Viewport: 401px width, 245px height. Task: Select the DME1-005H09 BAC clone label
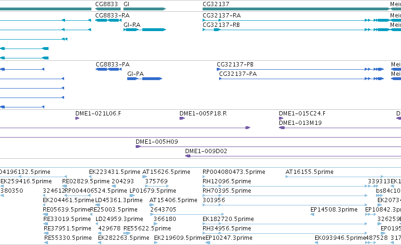pyautogui.click(x=157, y=142)
